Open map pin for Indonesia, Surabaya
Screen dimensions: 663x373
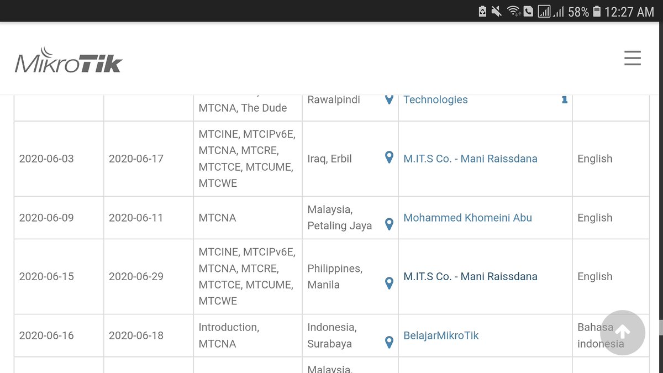(x=389, y=342)
